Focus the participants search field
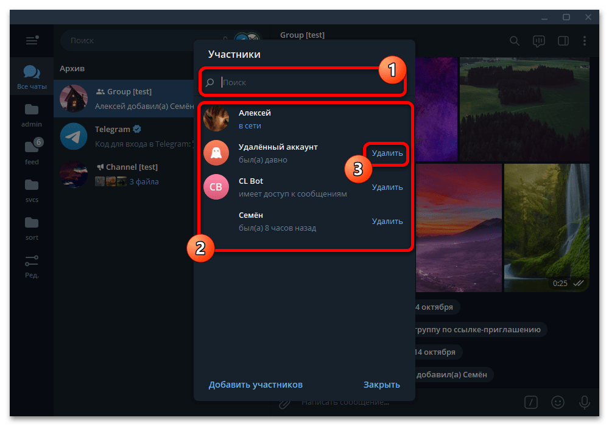The height and width of the screenshot is (426, 609). pos(303,82)
